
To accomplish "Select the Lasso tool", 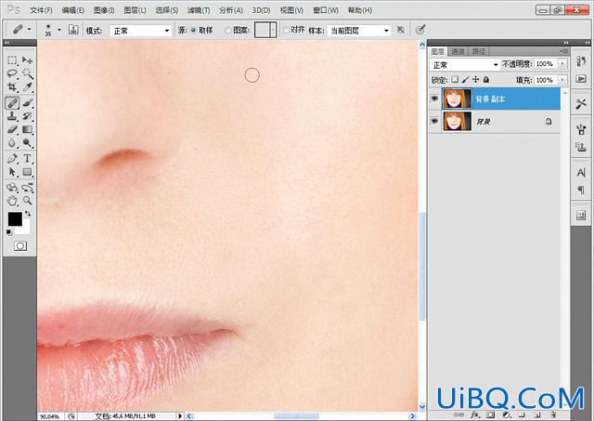I will coord(12,73).
